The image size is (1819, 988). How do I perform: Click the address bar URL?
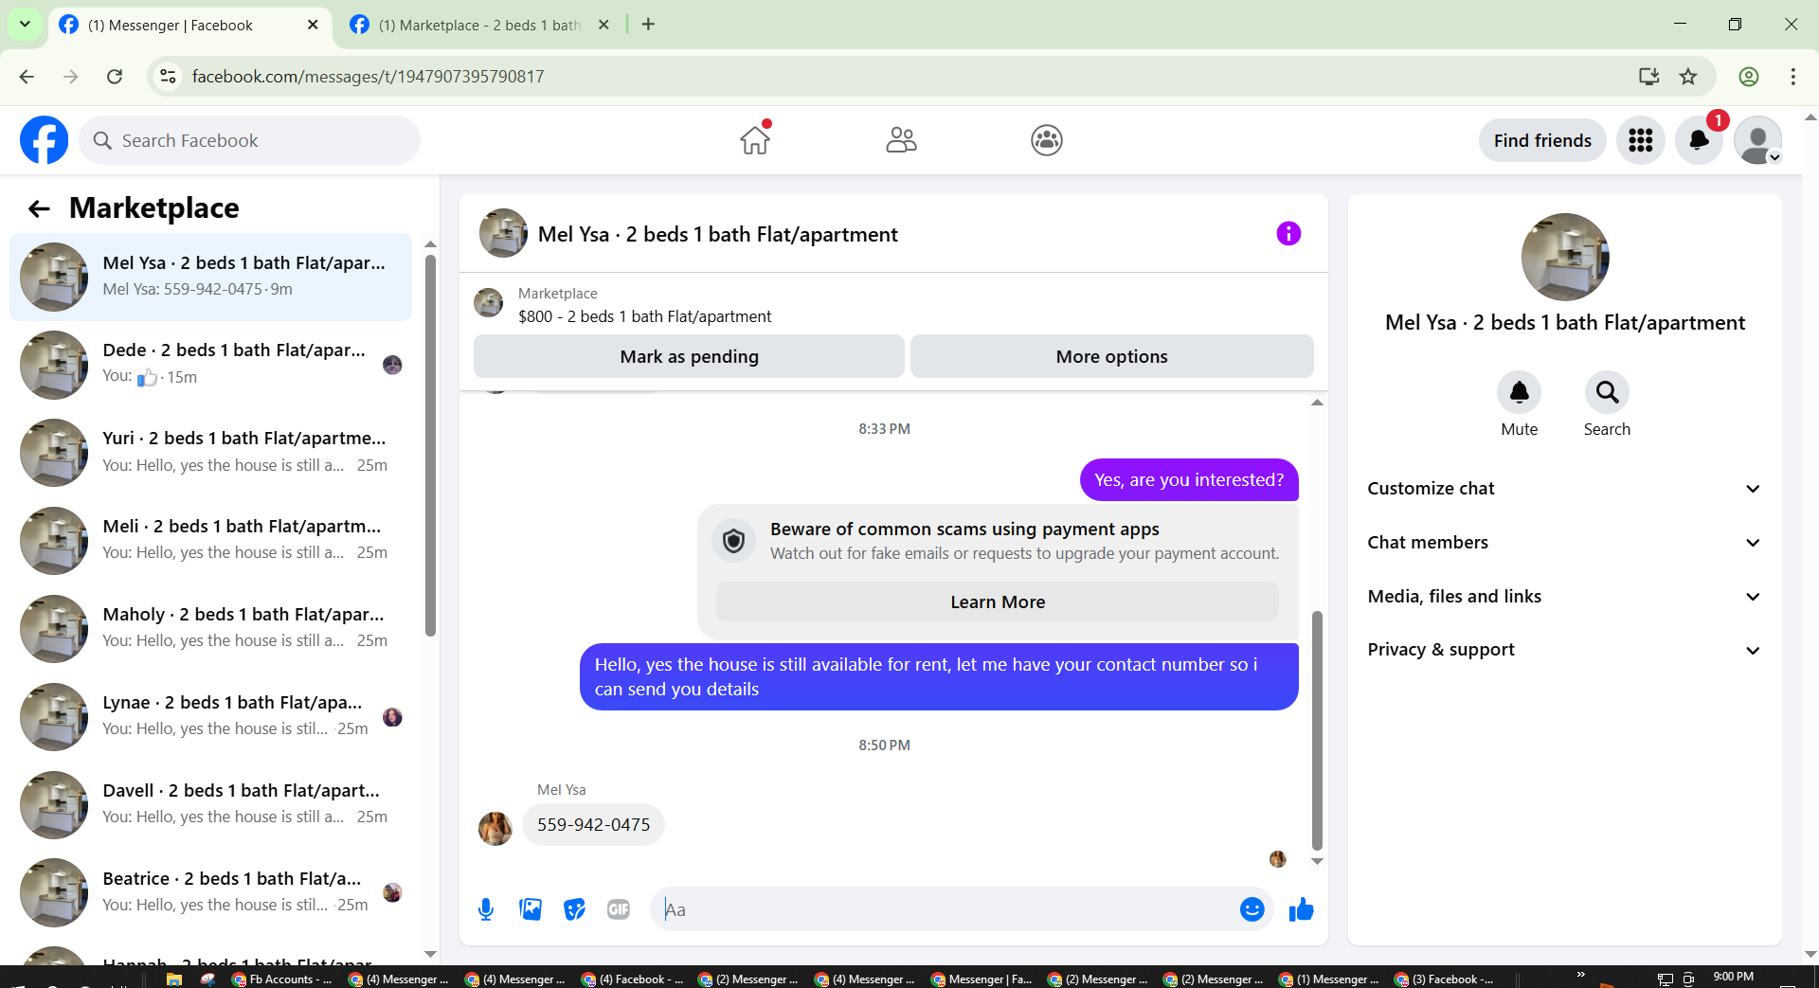368,77
